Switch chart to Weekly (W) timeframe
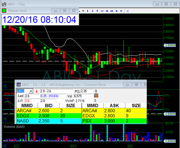Viewport: 180px width, 148px height. coord(121,11)
